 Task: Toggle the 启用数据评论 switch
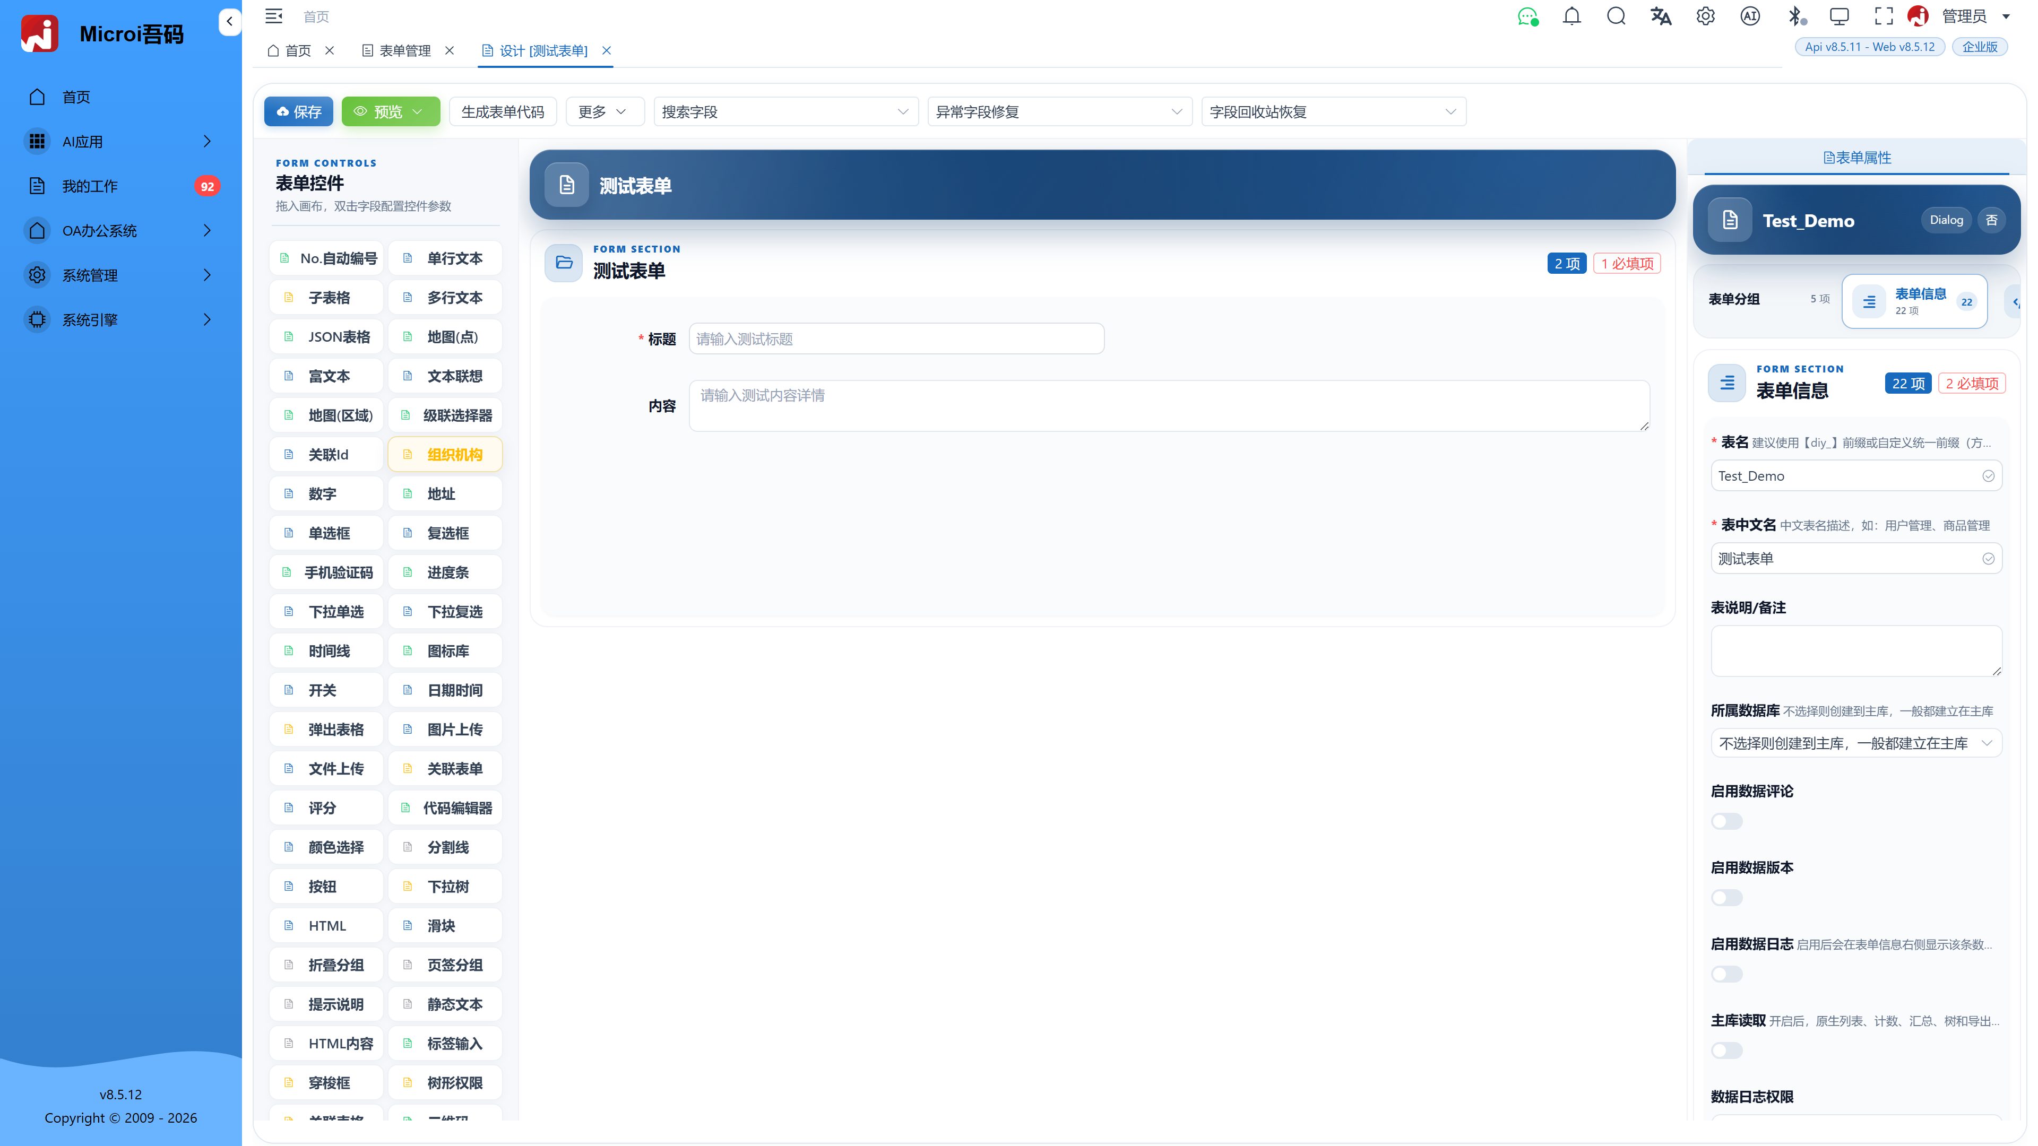[1726, 822]
